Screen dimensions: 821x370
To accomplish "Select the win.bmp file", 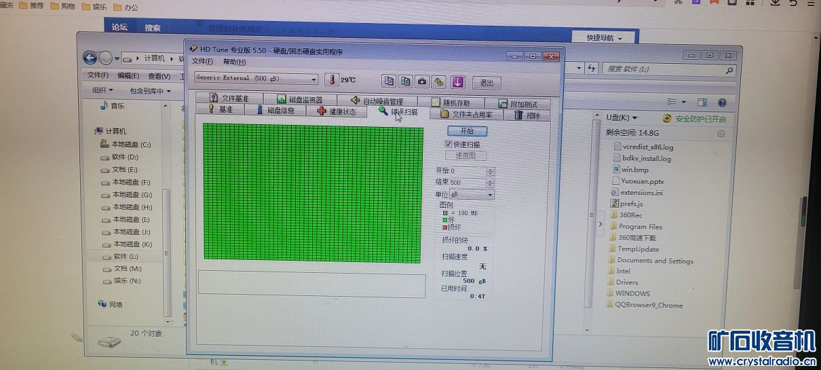I will (630, 170).
